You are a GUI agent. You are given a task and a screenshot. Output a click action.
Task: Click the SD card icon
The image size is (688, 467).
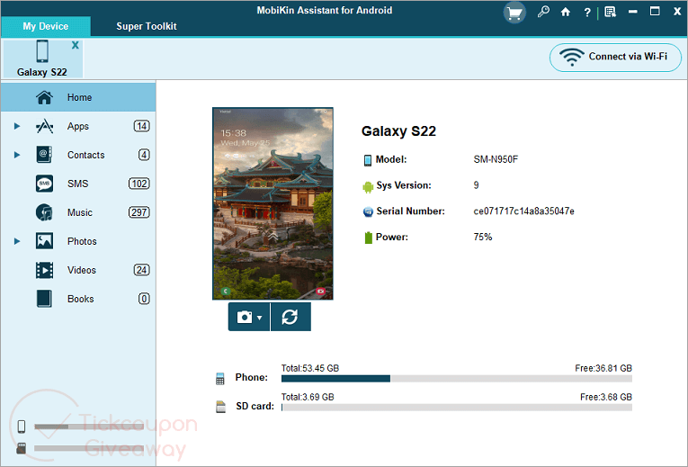click(x=220, y=407)
